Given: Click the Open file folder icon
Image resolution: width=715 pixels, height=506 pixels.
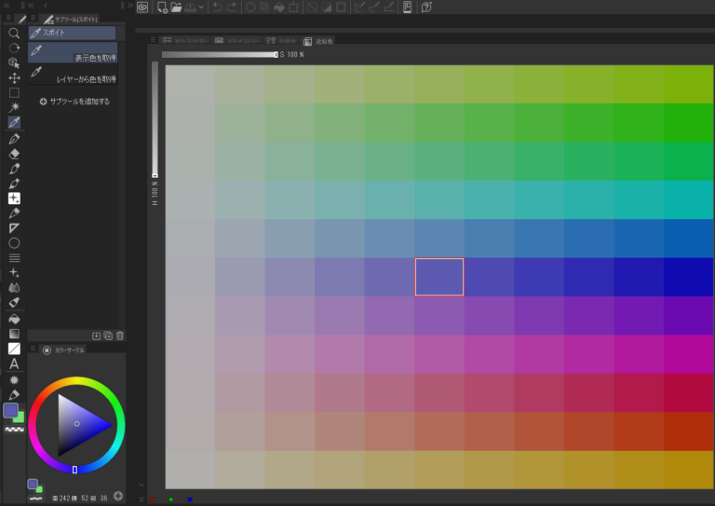Looking at the screenshot, I should click(176, 7).
